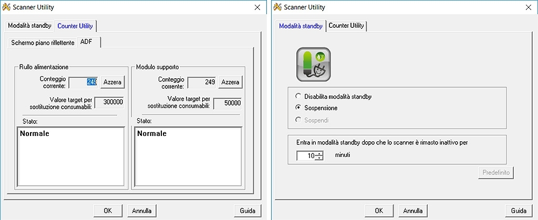Open "Modalità standby" tab in the left window
This screenshot has height=220, width=538.
(x=29, y=26)
